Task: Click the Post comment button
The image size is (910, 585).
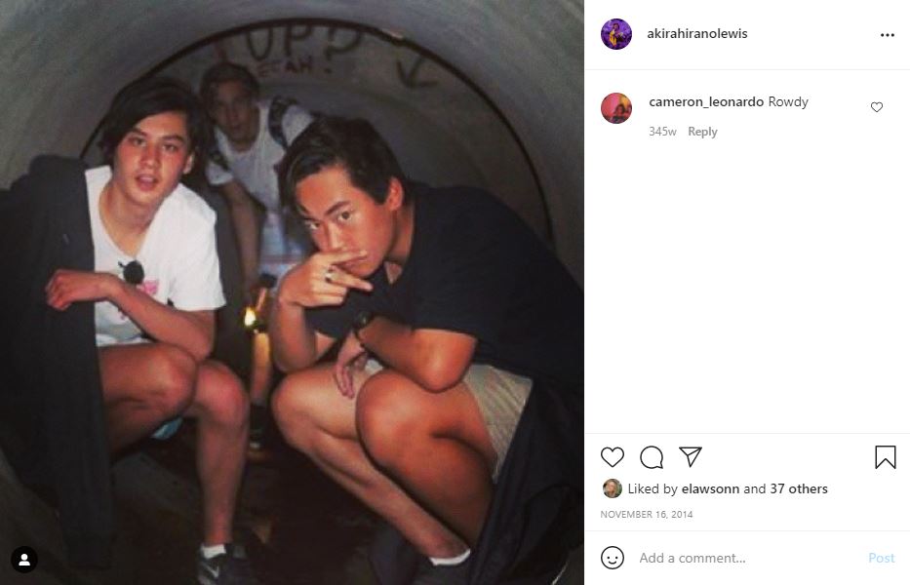Action: [881, 558]
